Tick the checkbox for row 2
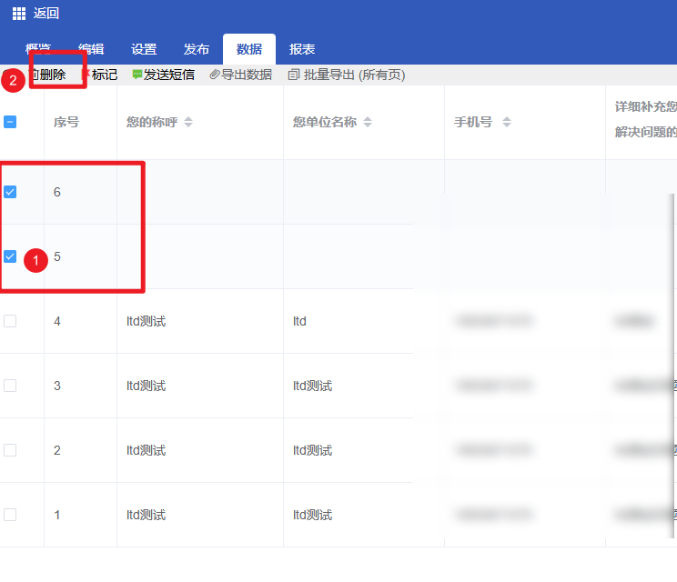Screen dimensions: 677x582 (10, 450)
